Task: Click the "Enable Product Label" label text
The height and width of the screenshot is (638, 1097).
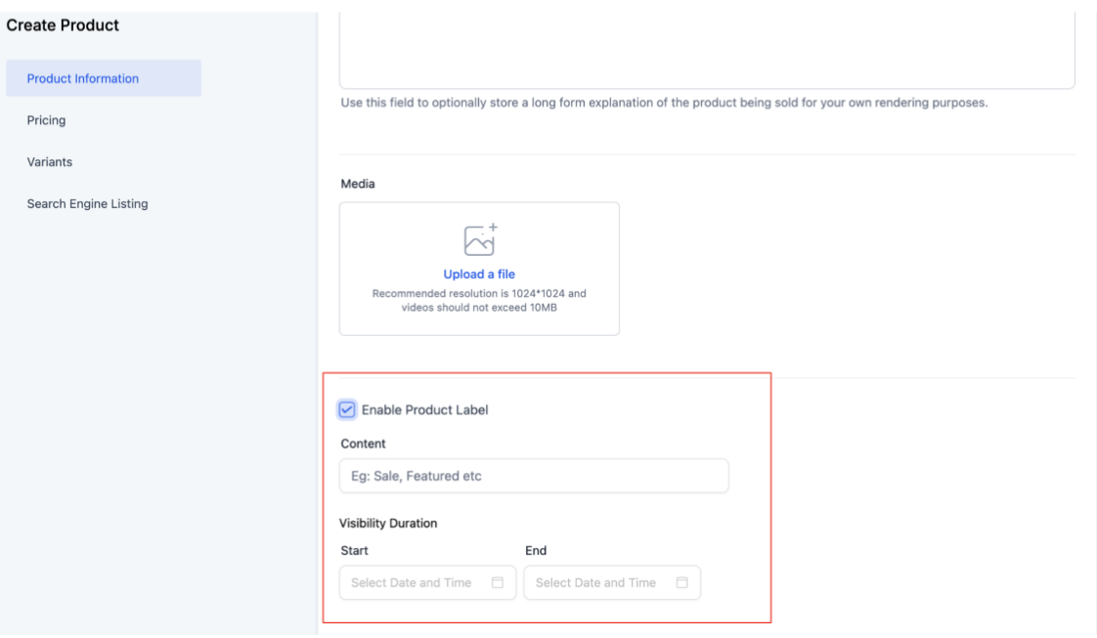Action: point(424,410)
